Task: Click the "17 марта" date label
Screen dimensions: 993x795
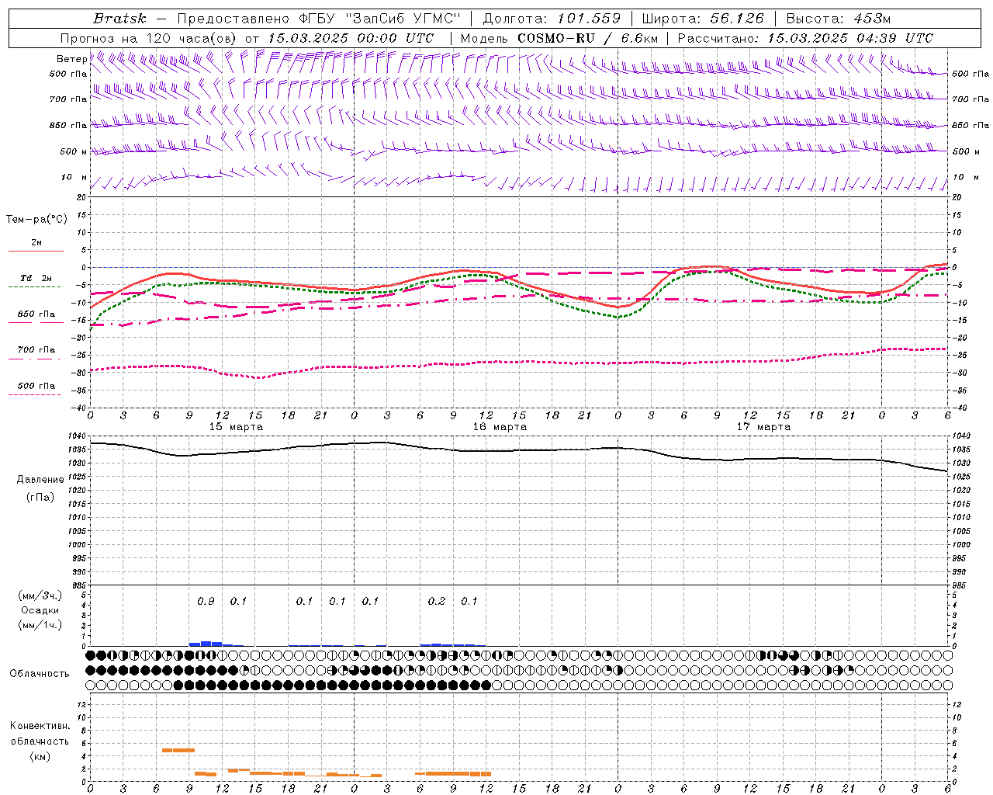Action: [763, 427]
